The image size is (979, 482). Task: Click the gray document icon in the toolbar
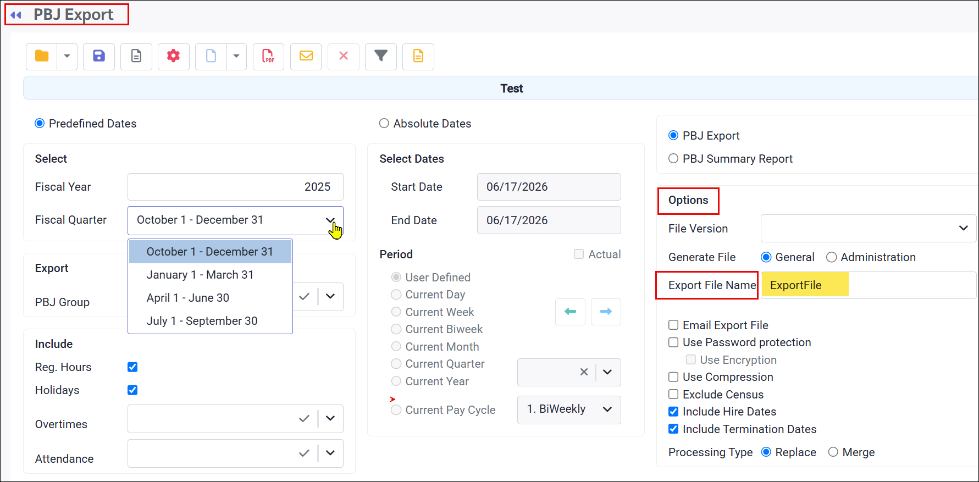[x=136, y=56]
